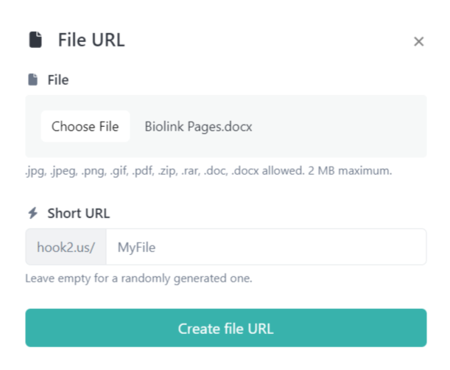Click the .jpg extension in the allowed list
450x370 pixels.
click(34, 171)
